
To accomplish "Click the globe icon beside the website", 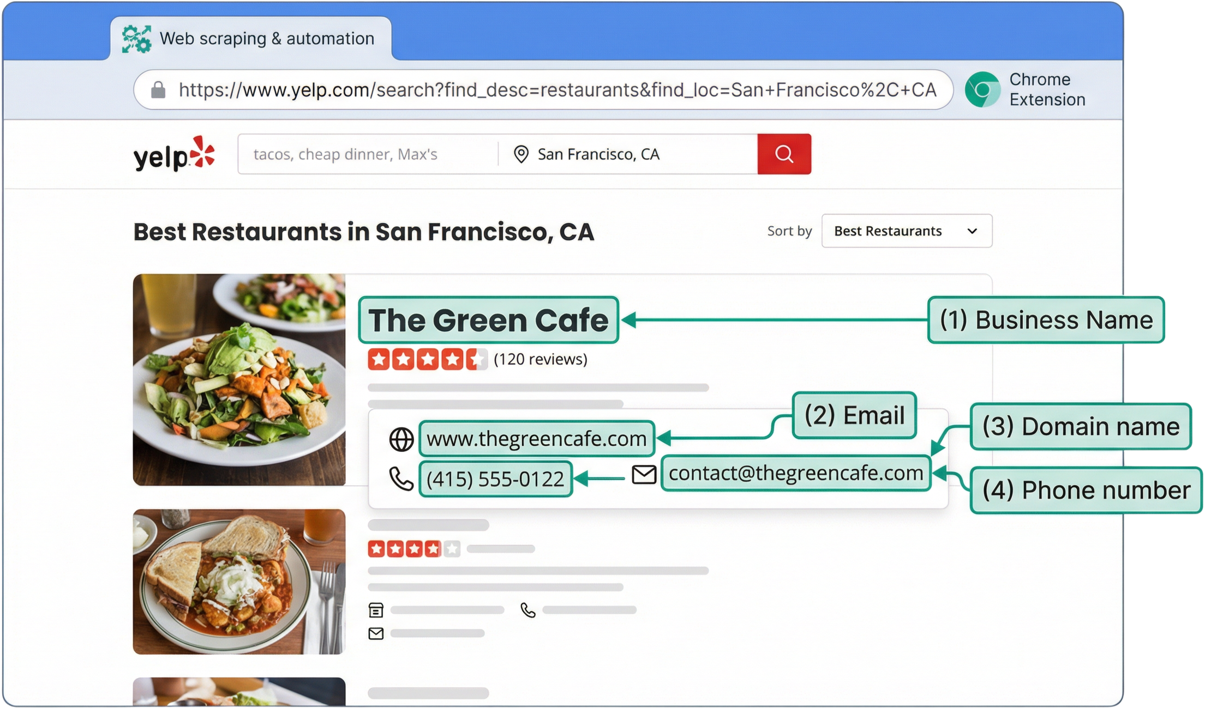I will point(401,439).
